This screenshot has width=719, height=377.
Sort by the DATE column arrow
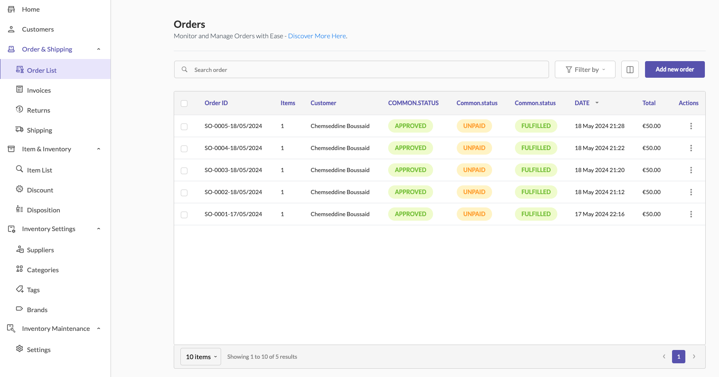[x=597, y=103]
